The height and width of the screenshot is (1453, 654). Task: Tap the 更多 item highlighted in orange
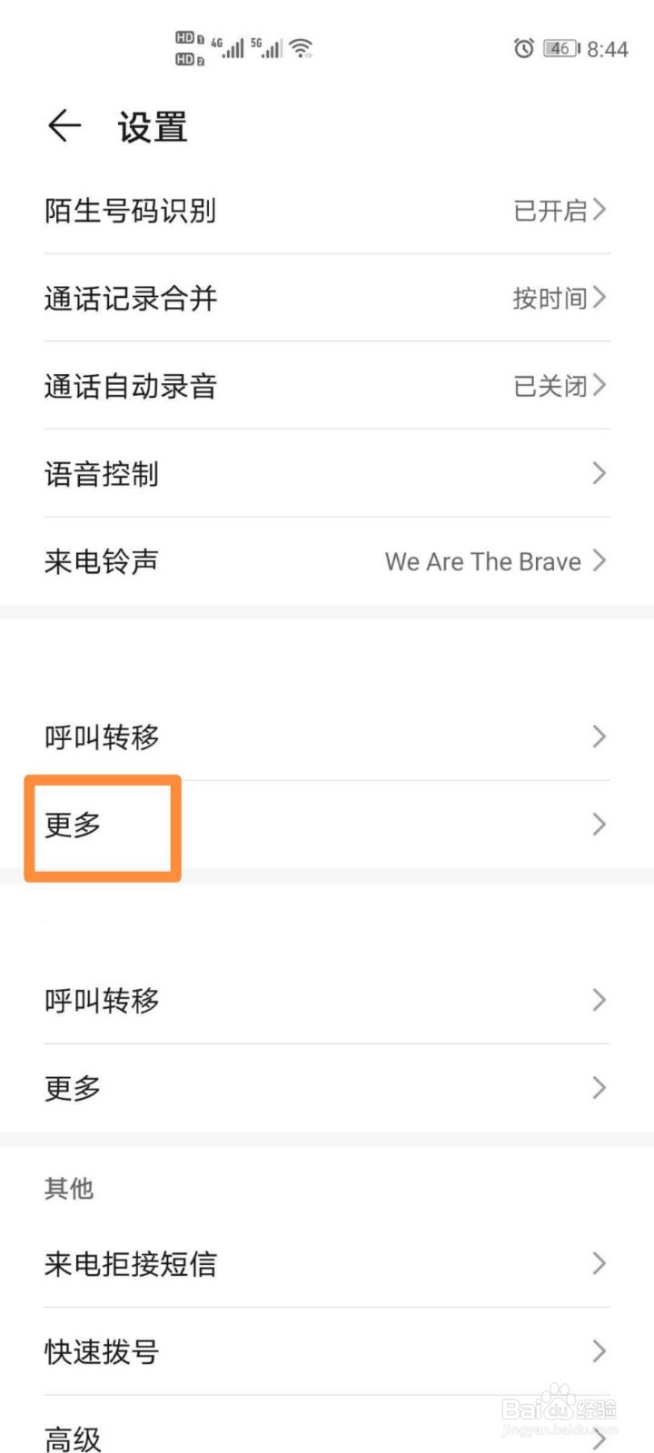74,825
